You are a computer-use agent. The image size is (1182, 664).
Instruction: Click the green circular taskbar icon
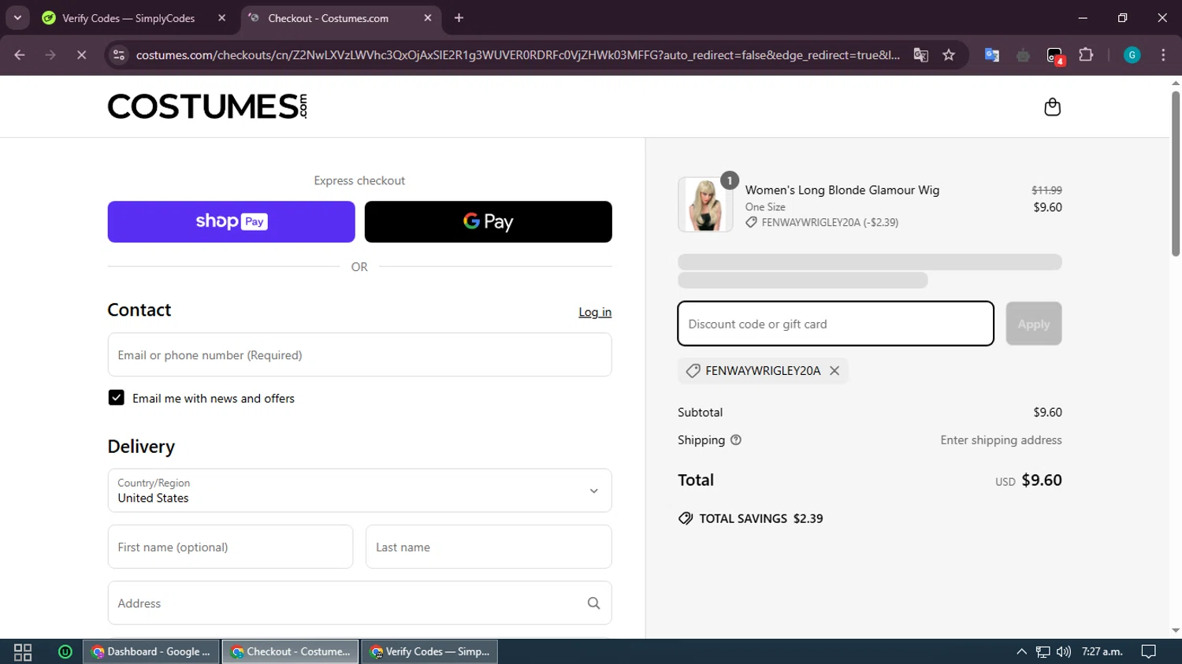click(x=65, y=652)
